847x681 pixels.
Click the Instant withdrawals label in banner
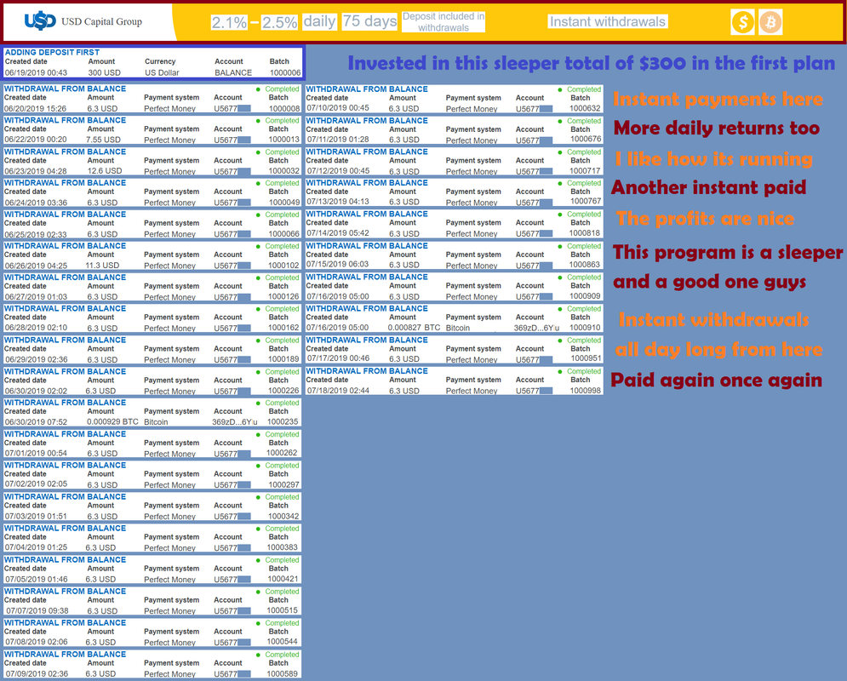(608, 21)
